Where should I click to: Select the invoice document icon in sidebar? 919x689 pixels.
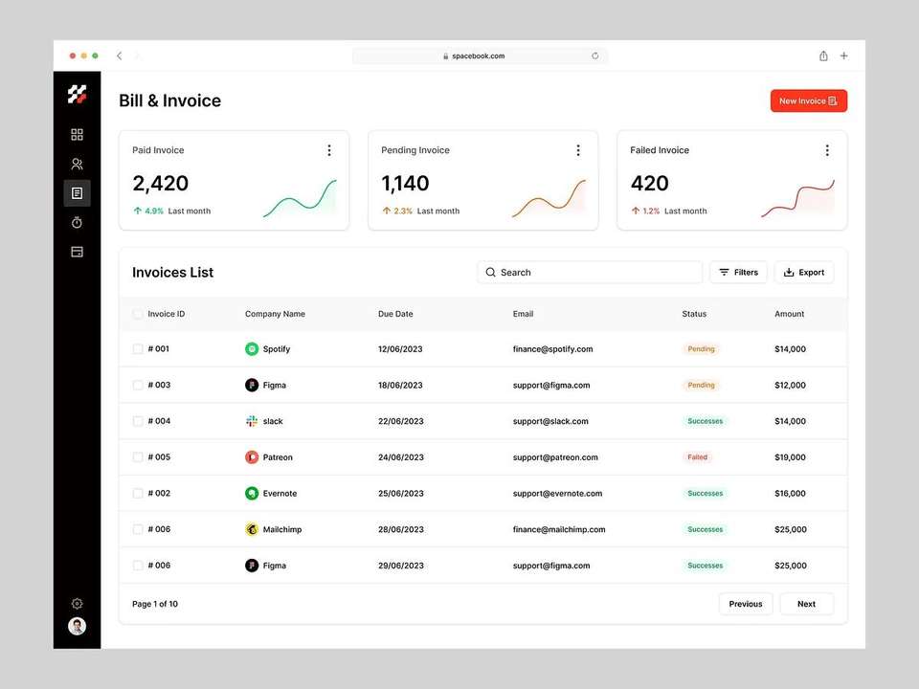(77, 193)
